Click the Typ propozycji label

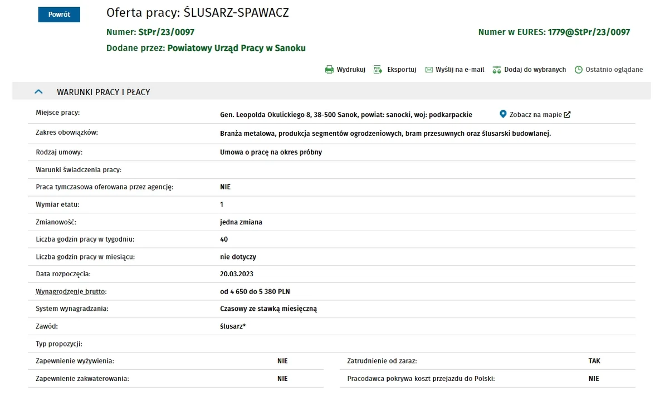(x=59, y=344)
